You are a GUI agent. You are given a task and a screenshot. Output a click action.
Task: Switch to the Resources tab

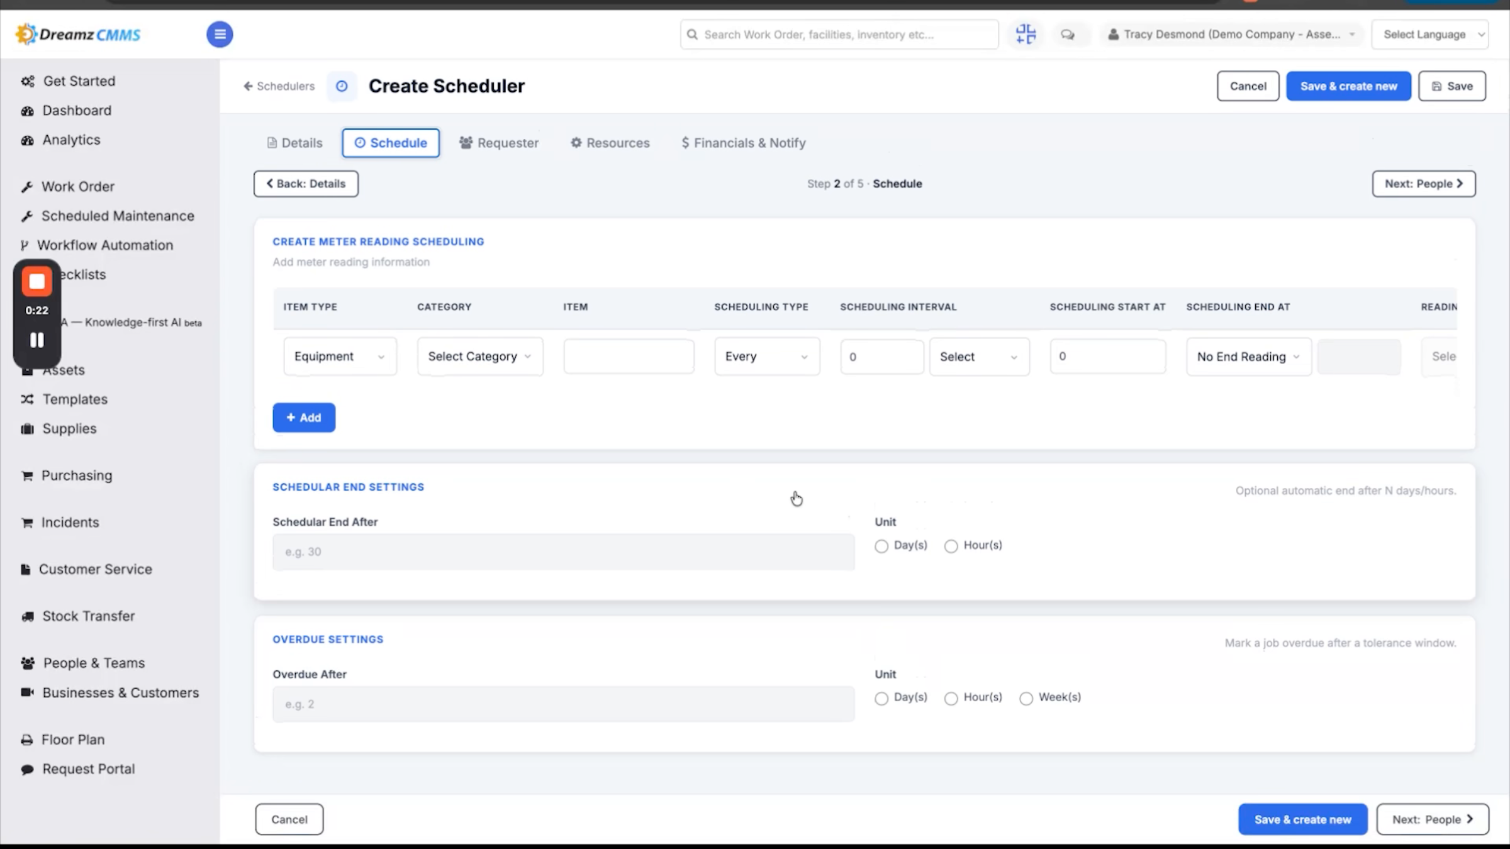point(610,143)
